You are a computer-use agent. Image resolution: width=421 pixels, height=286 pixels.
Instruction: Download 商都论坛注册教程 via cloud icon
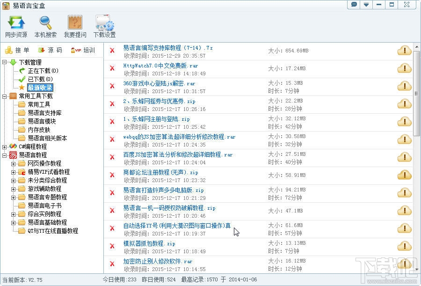pos(404,175)
